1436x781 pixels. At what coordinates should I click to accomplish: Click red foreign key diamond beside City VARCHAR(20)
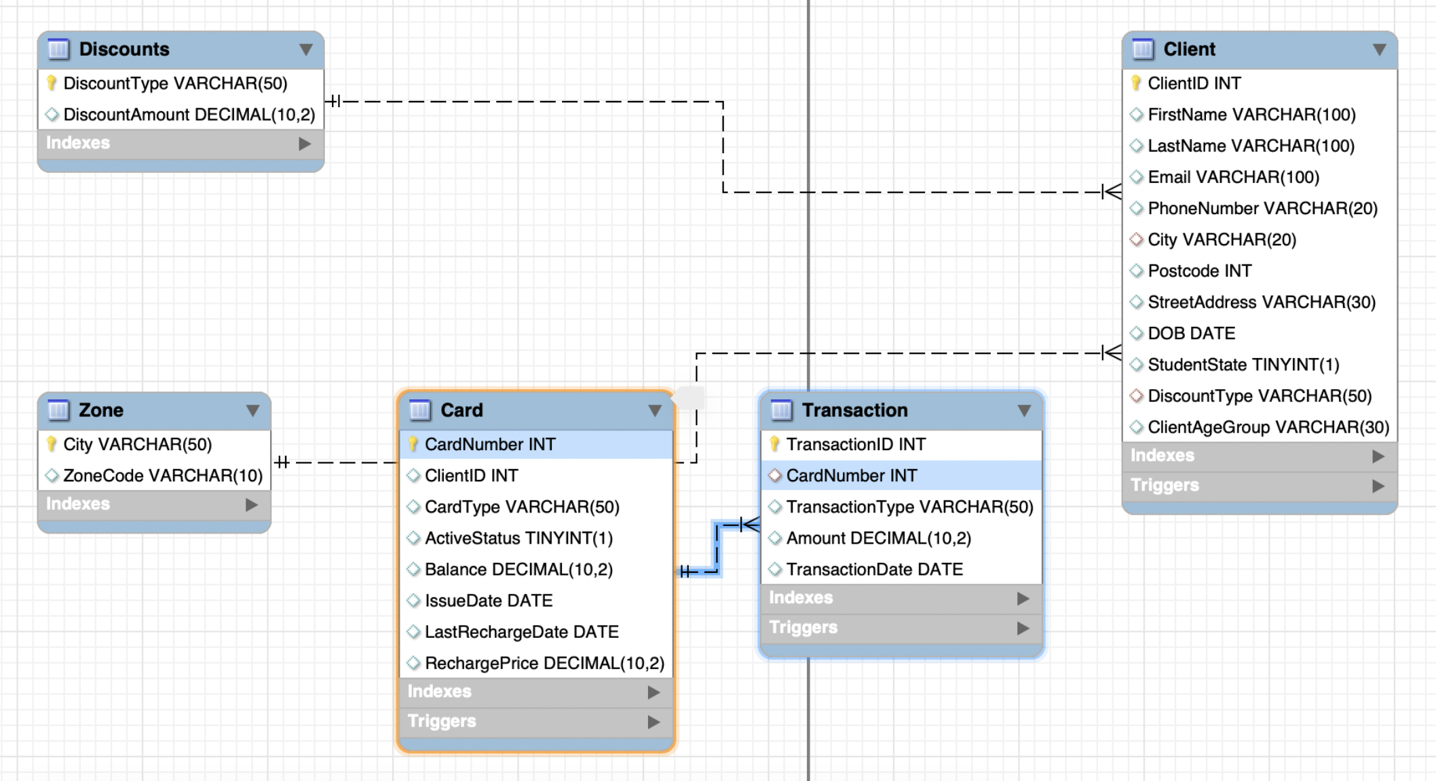[1136, 240]
